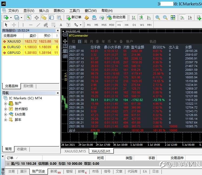Open the 图表(C) menu

coord(59,11)
